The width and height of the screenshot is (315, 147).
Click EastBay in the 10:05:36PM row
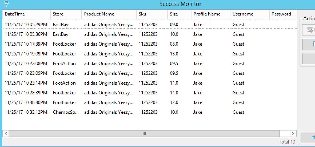[60, 34]
